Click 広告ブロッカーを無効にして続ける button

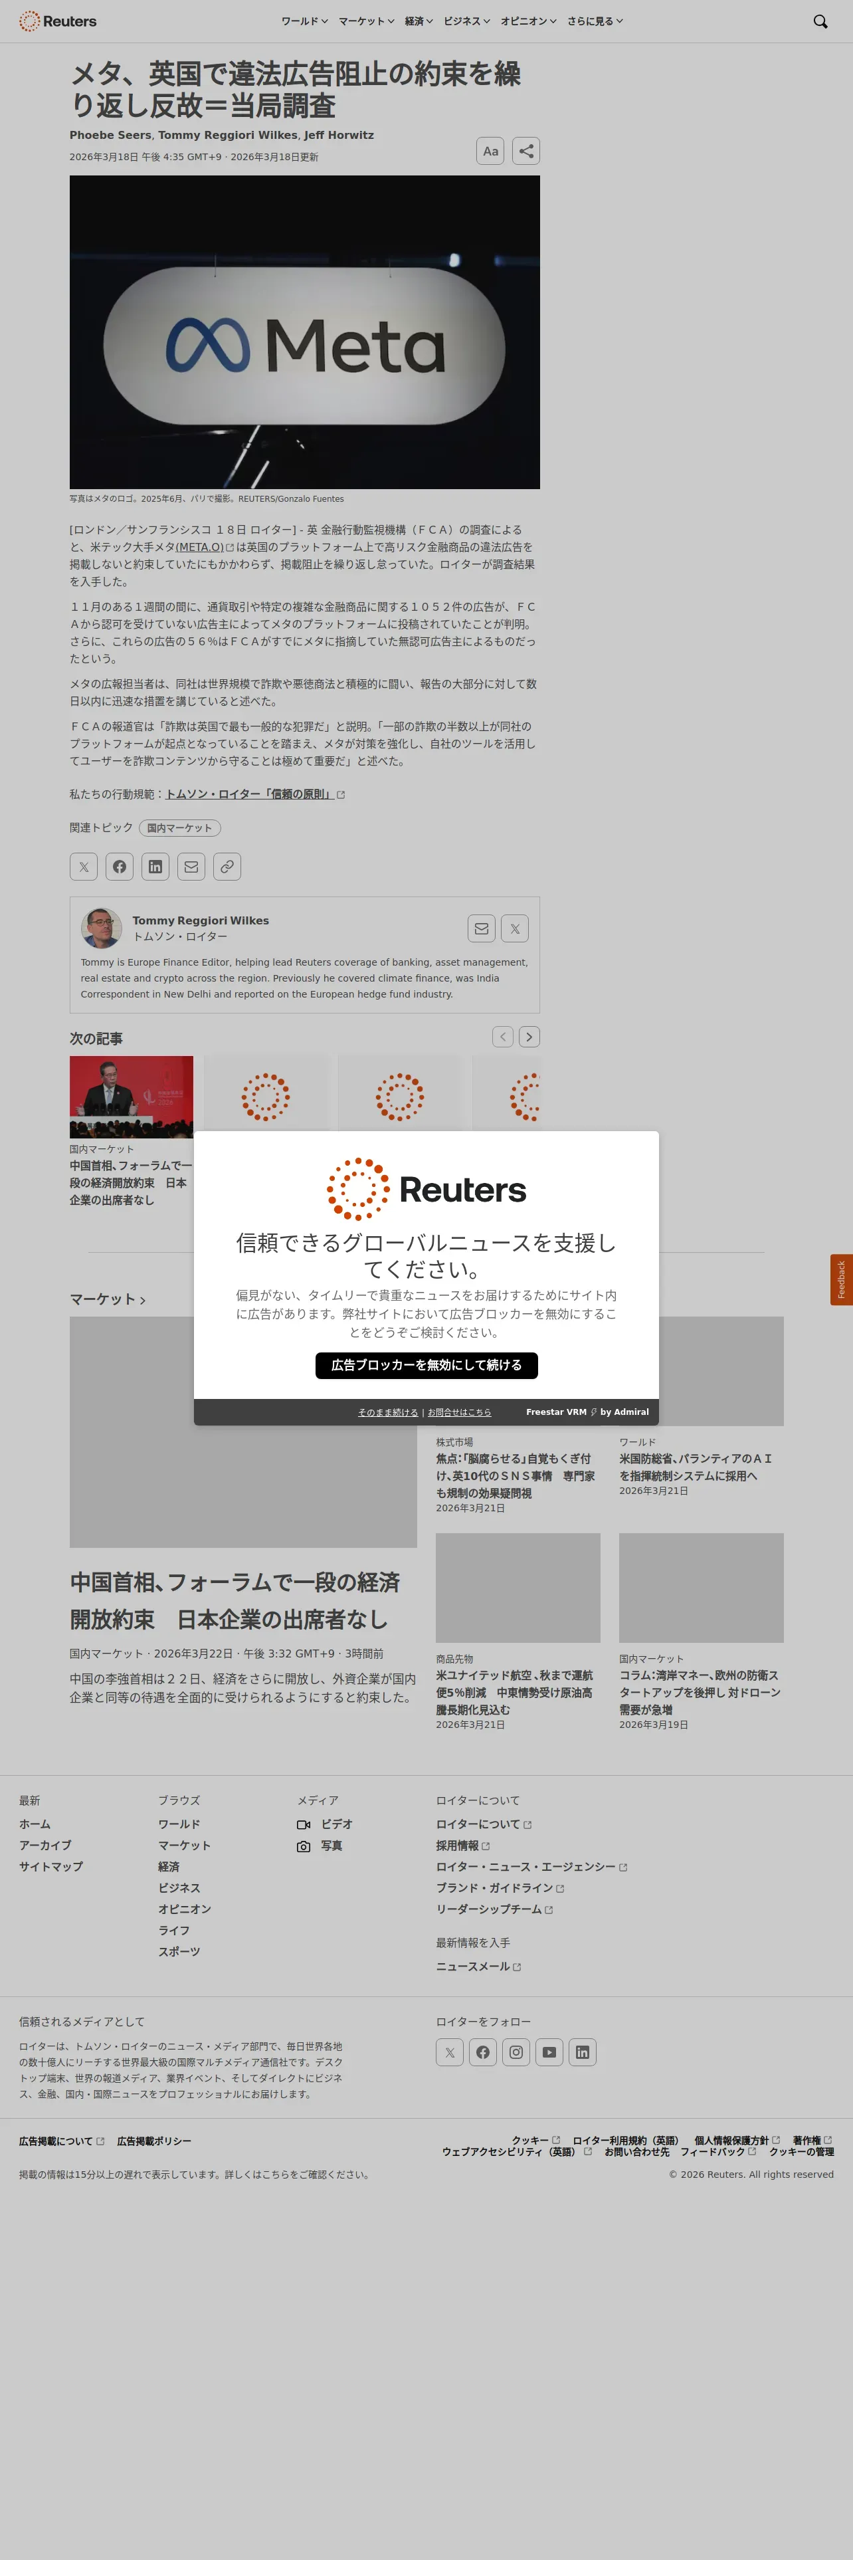pyautogui.click(x=427, y=1366)
